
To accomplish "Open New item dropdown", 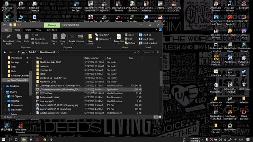I will pyautogui.click(x=102, y=35).
